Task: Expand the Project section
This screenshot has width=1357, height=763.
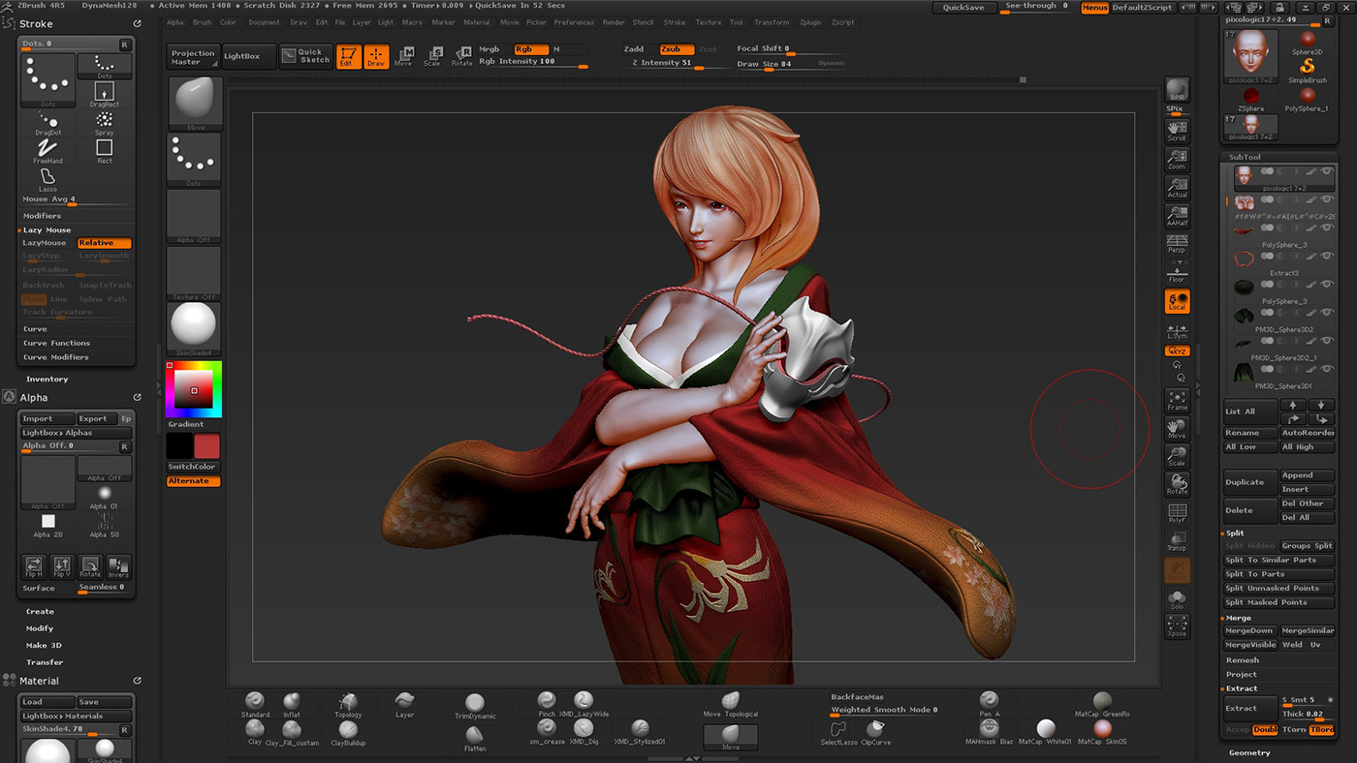Action: [1242, 674]
